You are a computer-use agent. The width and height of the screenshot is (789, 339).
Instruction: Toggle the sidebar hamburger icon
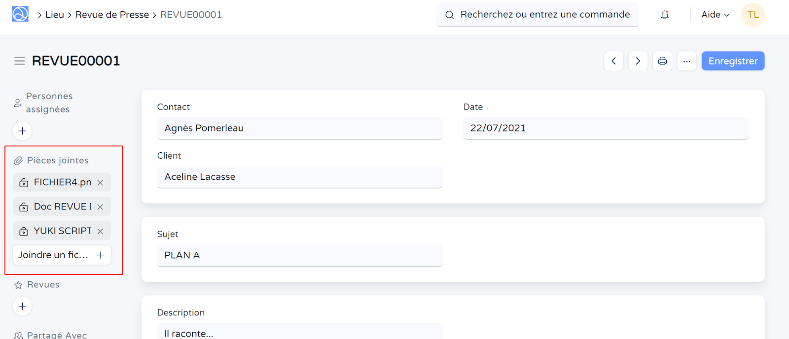[20, 61]
